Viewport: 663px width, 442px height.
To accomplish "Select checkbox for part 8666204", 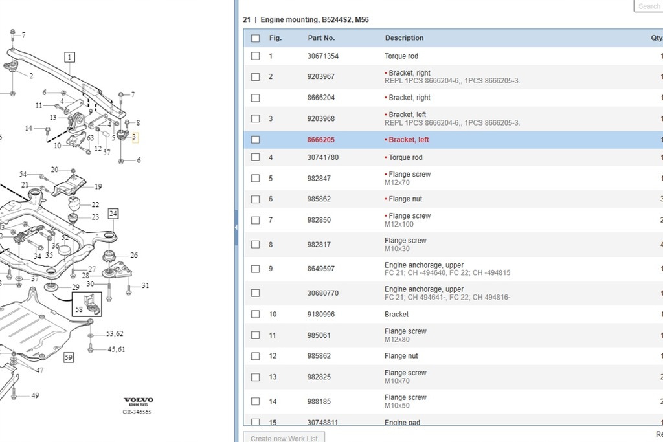I will (255, 98).
